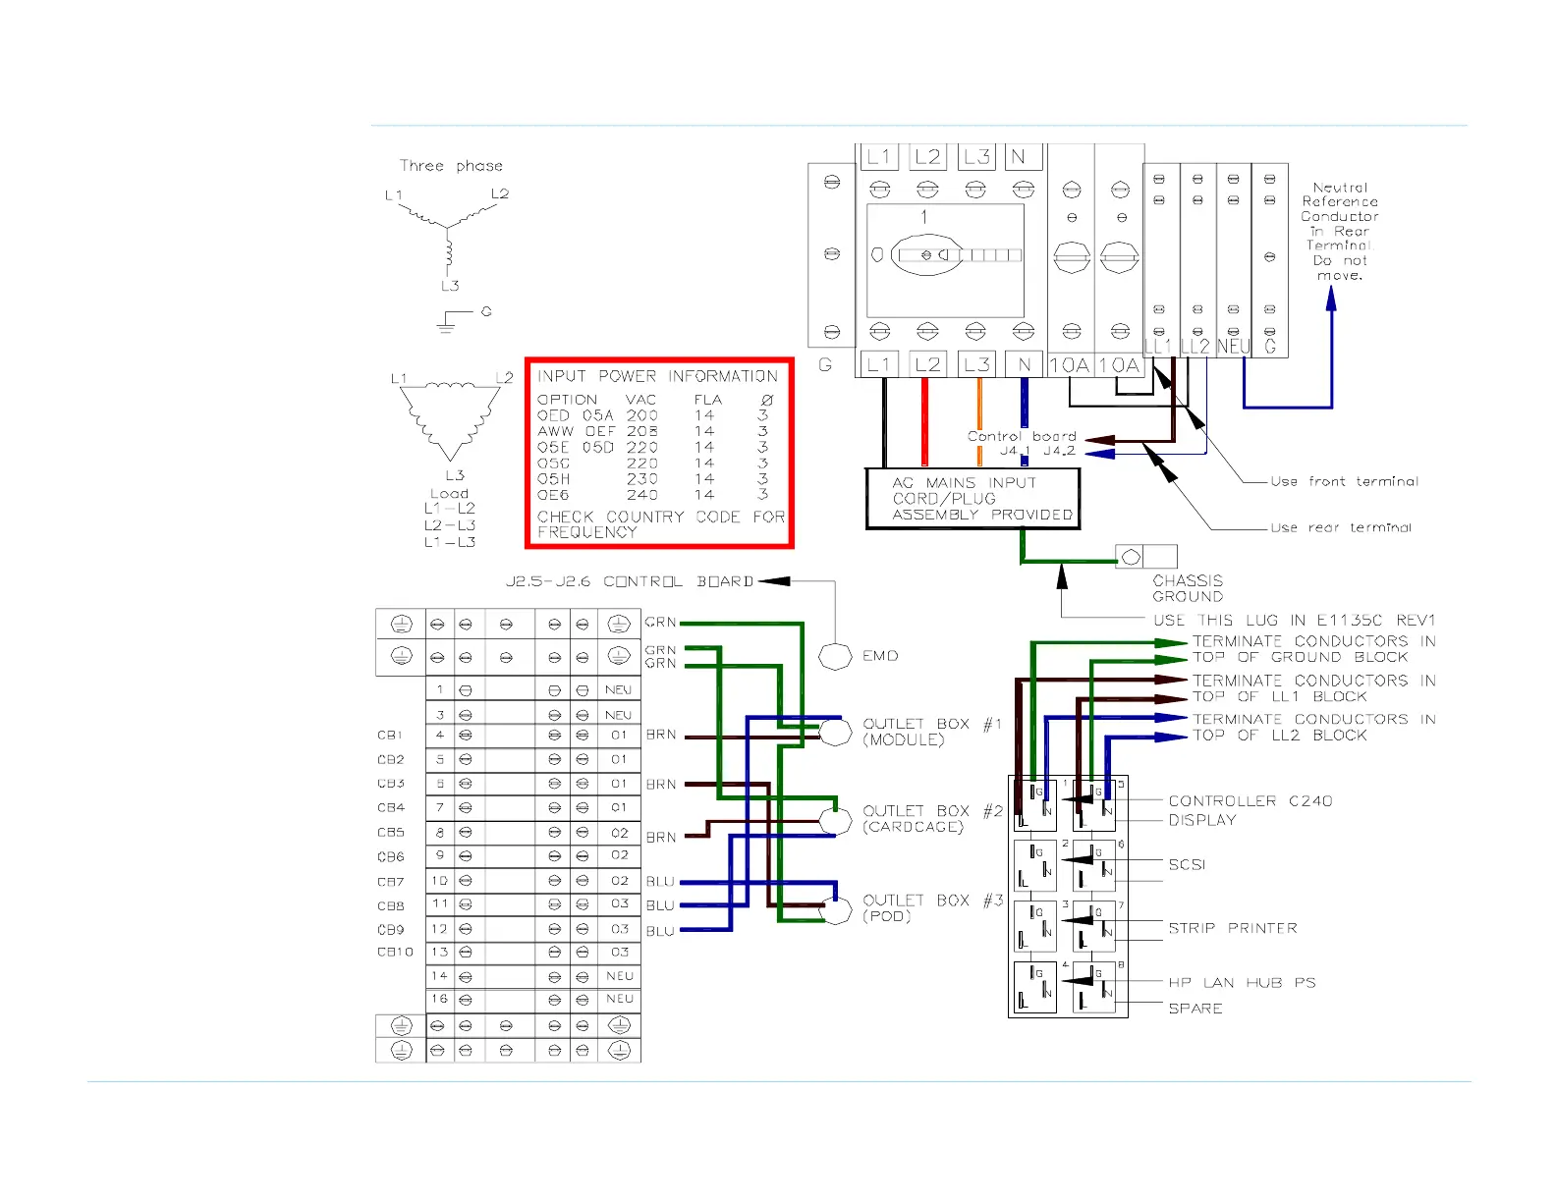Viewport: 1556px width, 1202px height.
Task: Click the 'SPARE' label
Action: click(x=1195, y=1009)
